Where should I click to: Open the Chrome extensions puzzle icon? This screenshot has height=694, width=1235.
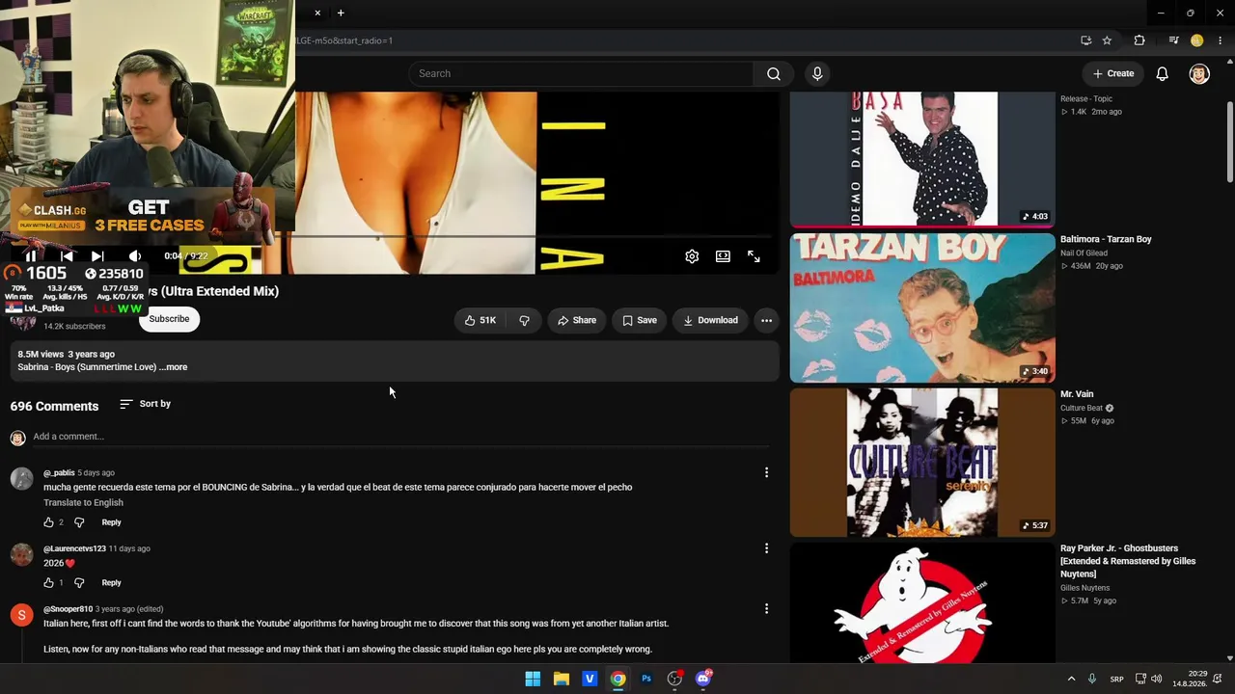tap(1139, 40)
